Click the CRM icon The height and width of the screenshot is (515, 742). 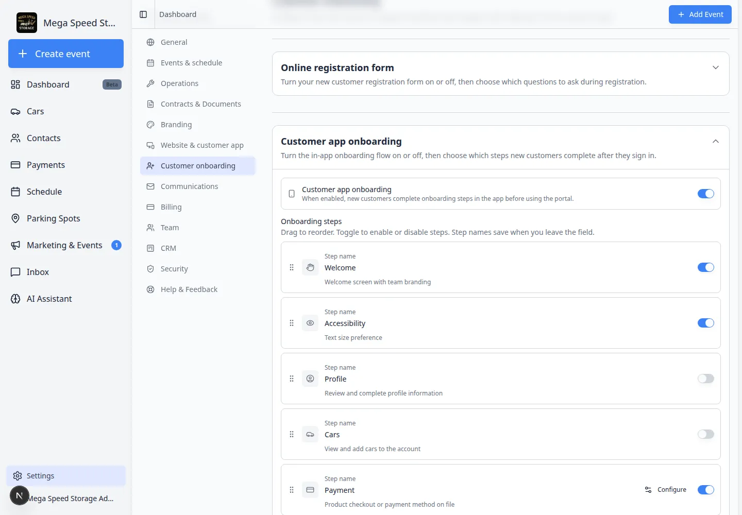pyautogui.click(x=150, y=248)
